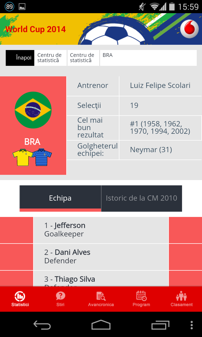Open the BRA breadcrumb item

[148, 58]
